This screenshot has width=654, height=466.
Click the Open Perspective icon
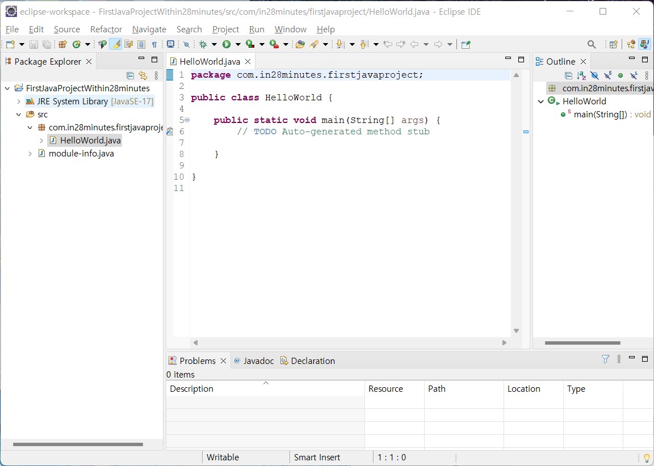[x=613, y=44]
